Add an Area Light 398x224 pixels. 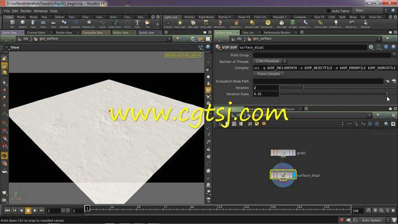click(206, 24)
